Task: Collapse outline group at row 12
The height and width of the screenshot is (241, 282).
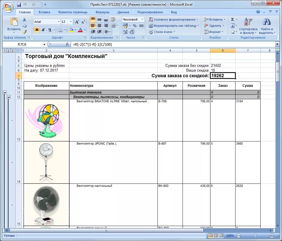Action: tap(9, 97)
